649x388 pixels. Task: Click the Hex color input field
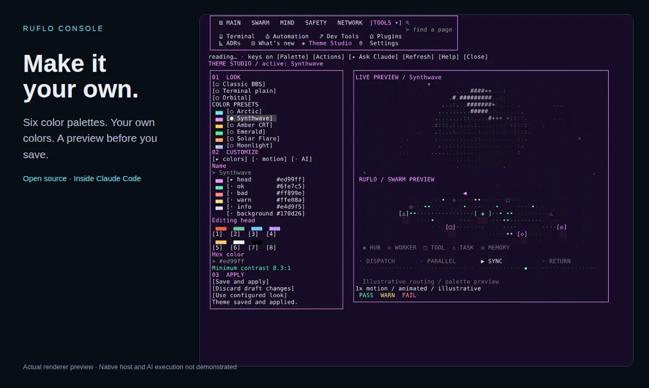(x=228, y=262)
